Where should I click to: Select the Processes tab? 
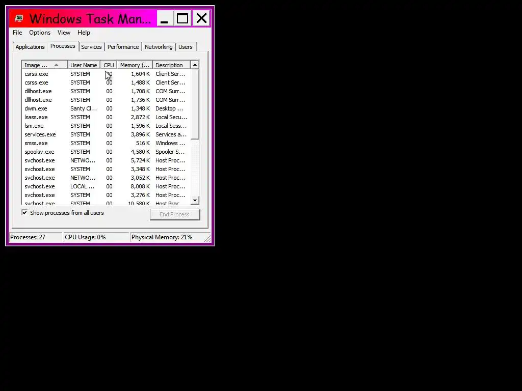tap(63, 46)
